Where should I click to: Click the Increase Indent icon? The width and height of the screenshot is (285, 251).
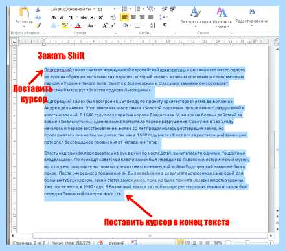(x=173, y=9)
